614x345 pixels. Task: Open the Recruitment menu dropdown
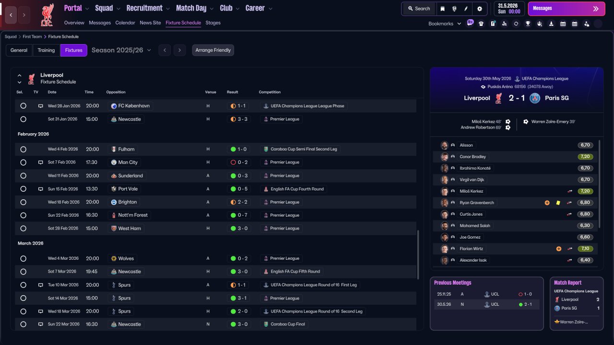point(148,8)
